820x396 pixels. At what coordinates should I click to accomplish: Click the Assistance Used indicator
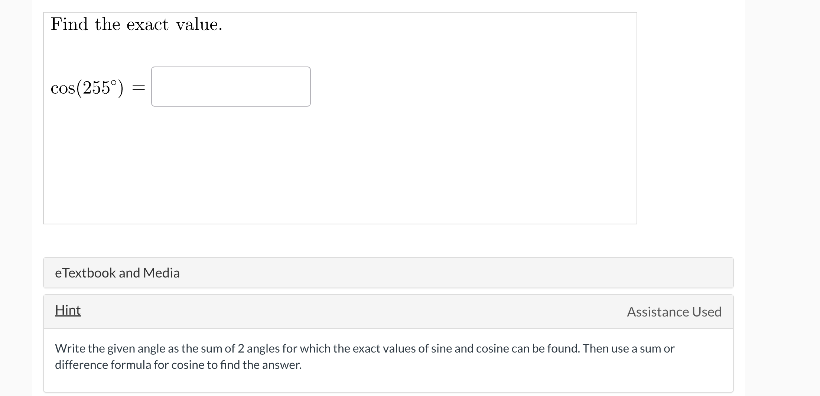(x=674, y=312)
